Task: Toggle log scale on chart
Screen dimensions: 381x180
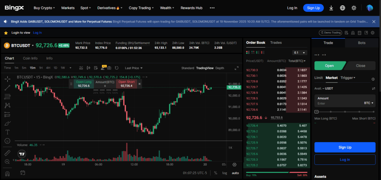Action: tap(225, 173)
